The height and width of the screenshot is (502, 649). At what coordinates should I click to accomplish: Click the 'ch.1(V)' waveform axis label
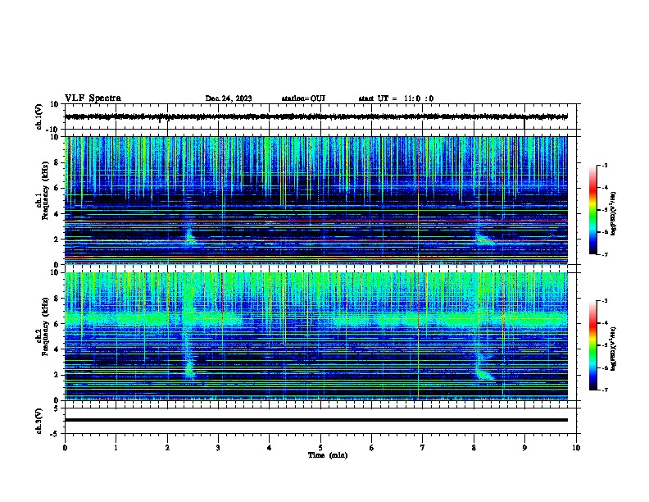[39, 116]
